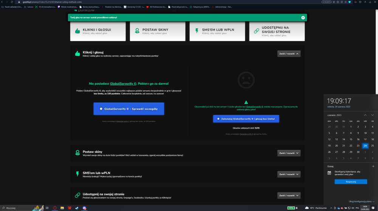Expand the Postaw skiny section

click(289, 153)
